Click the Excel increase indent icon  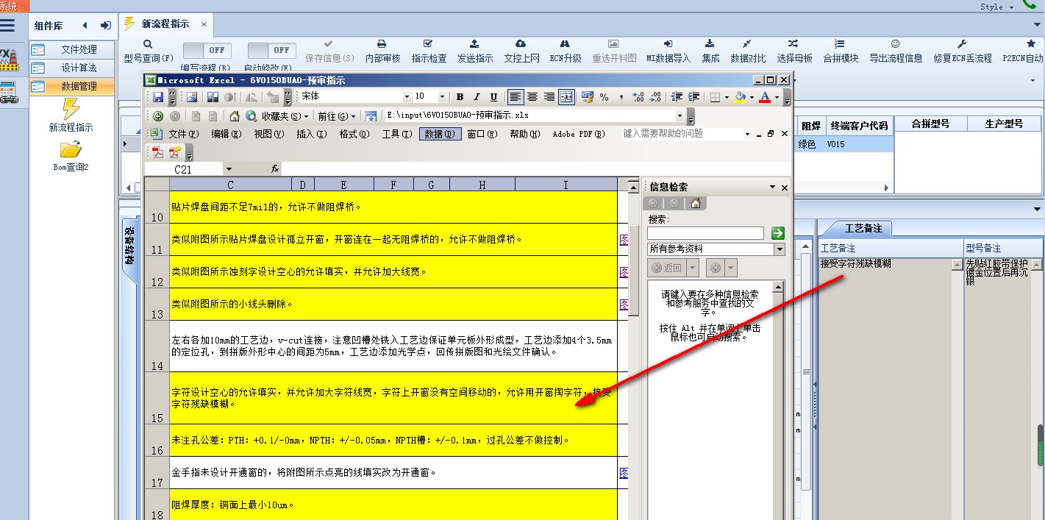pos(693,96)
